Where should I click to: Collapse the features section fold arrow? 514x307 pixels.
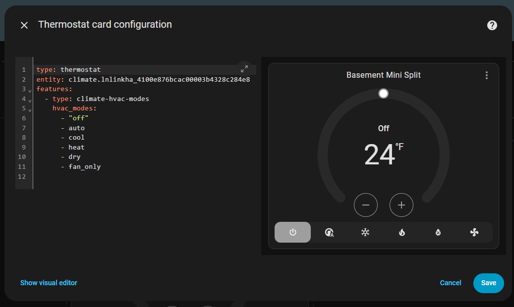coord(30,91)
